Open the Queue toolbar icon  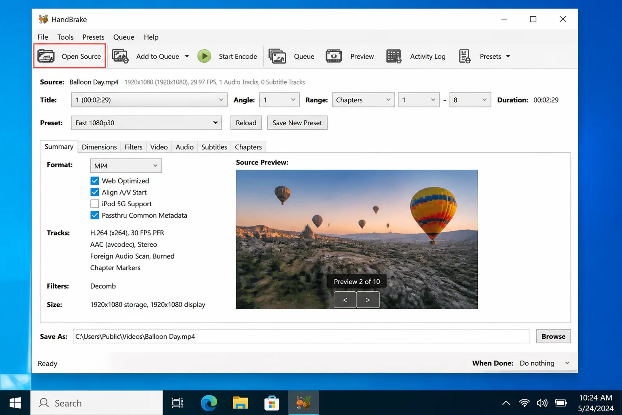coord(277,56)
